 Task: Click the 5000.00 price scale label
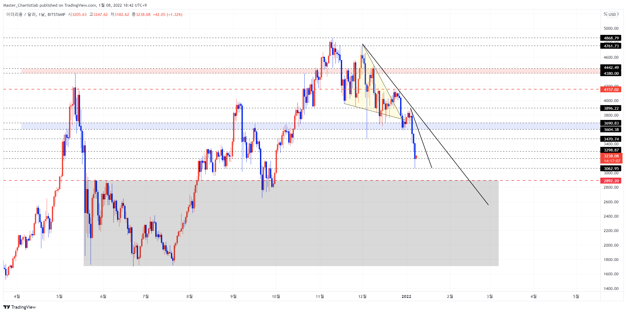(x=611, y=28)
